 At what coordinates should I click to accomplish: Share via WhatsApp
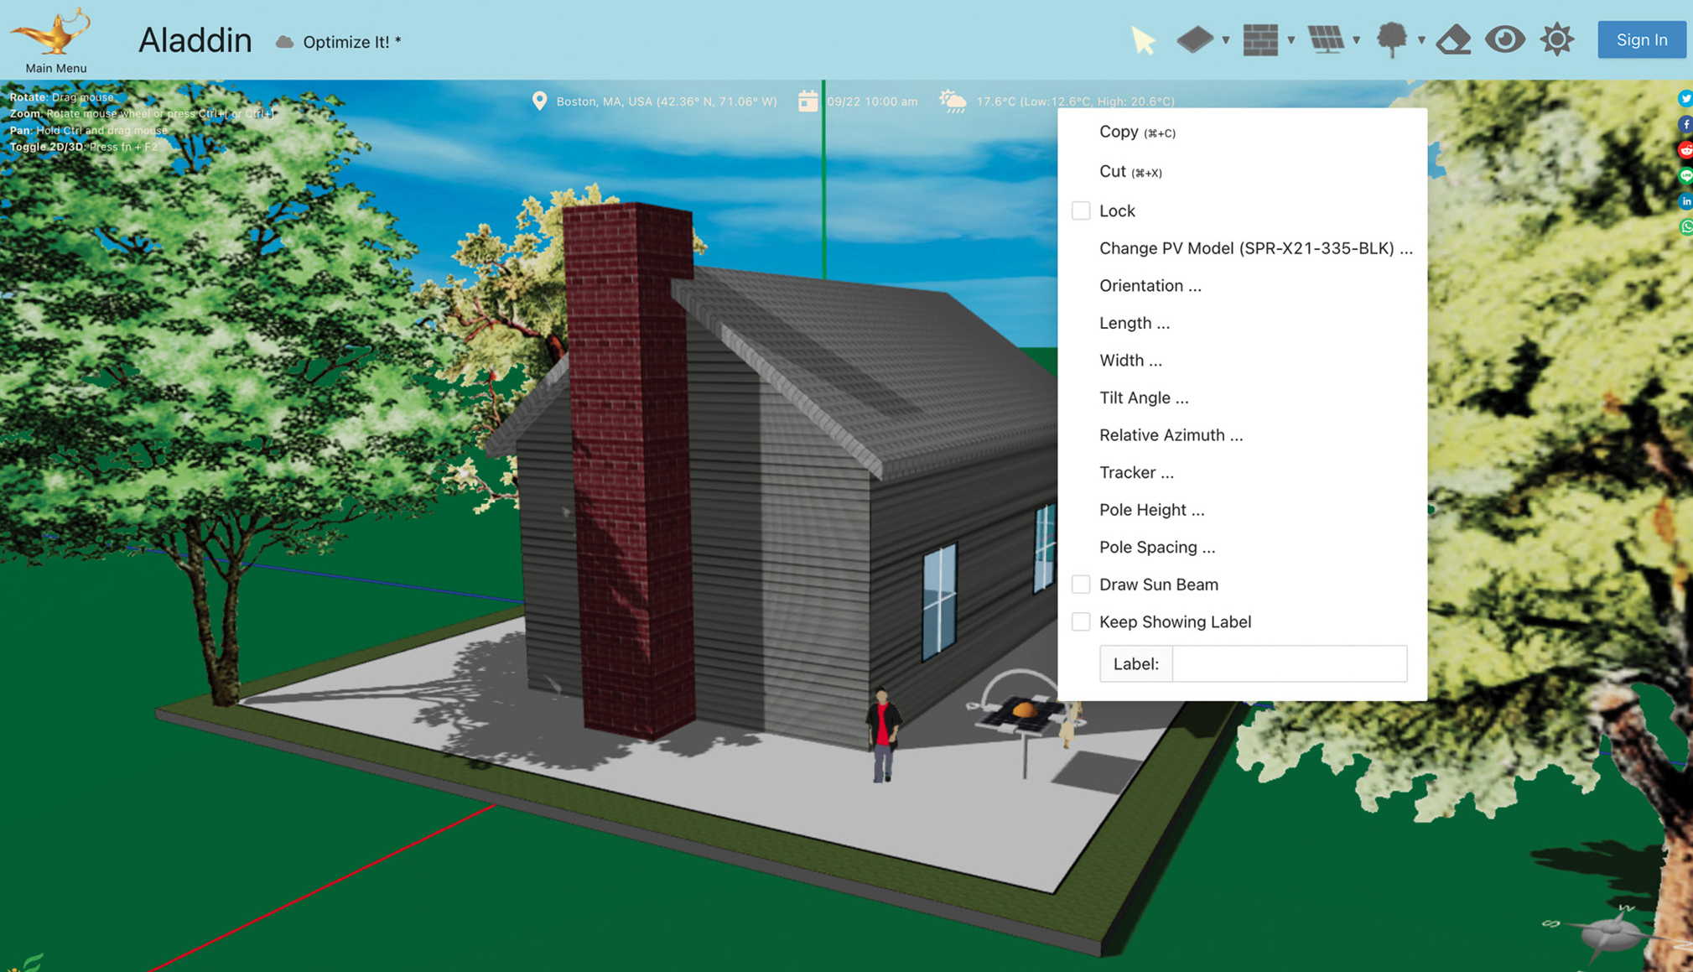click(1685, 227)
